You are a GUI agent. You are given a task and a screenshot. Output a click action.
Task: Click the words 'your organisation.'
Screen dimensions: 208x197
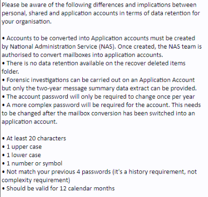(x=27, y=21)
